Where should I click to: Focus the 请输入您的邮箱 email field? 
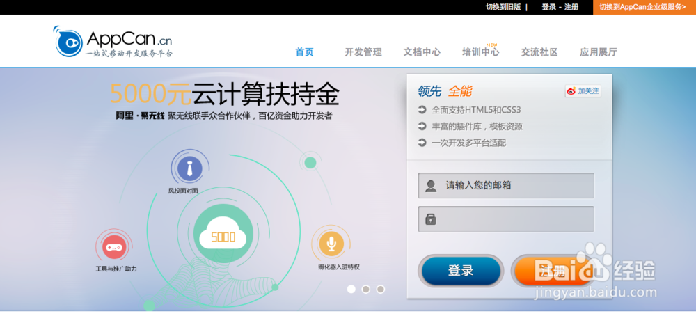coord(506,186)
